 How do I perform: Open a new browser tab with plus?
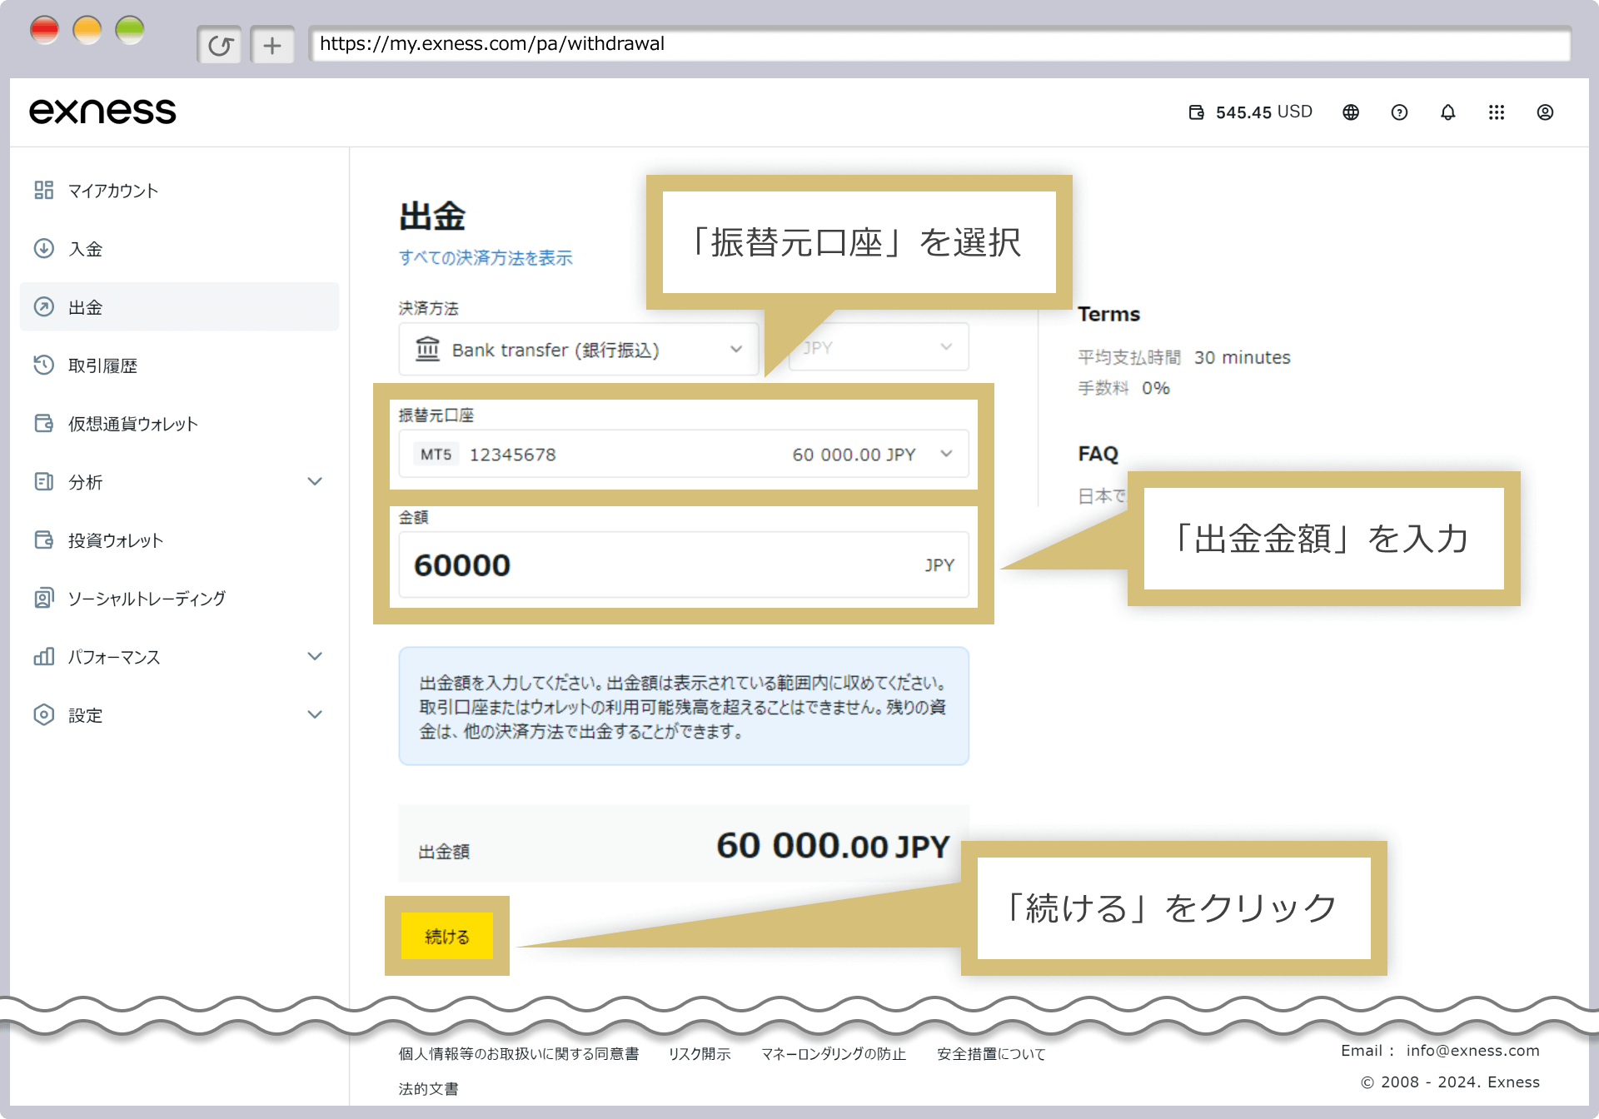[272, 45]
